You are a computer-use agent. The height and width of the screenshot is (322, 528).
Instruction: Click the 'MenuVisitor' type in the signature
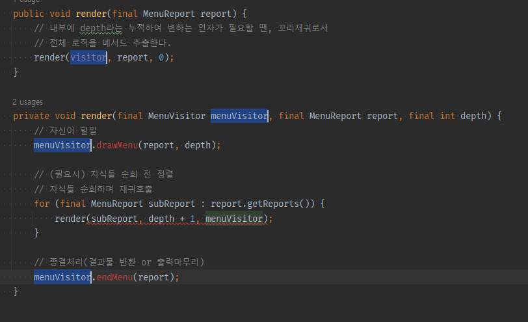tap(177, 116)
